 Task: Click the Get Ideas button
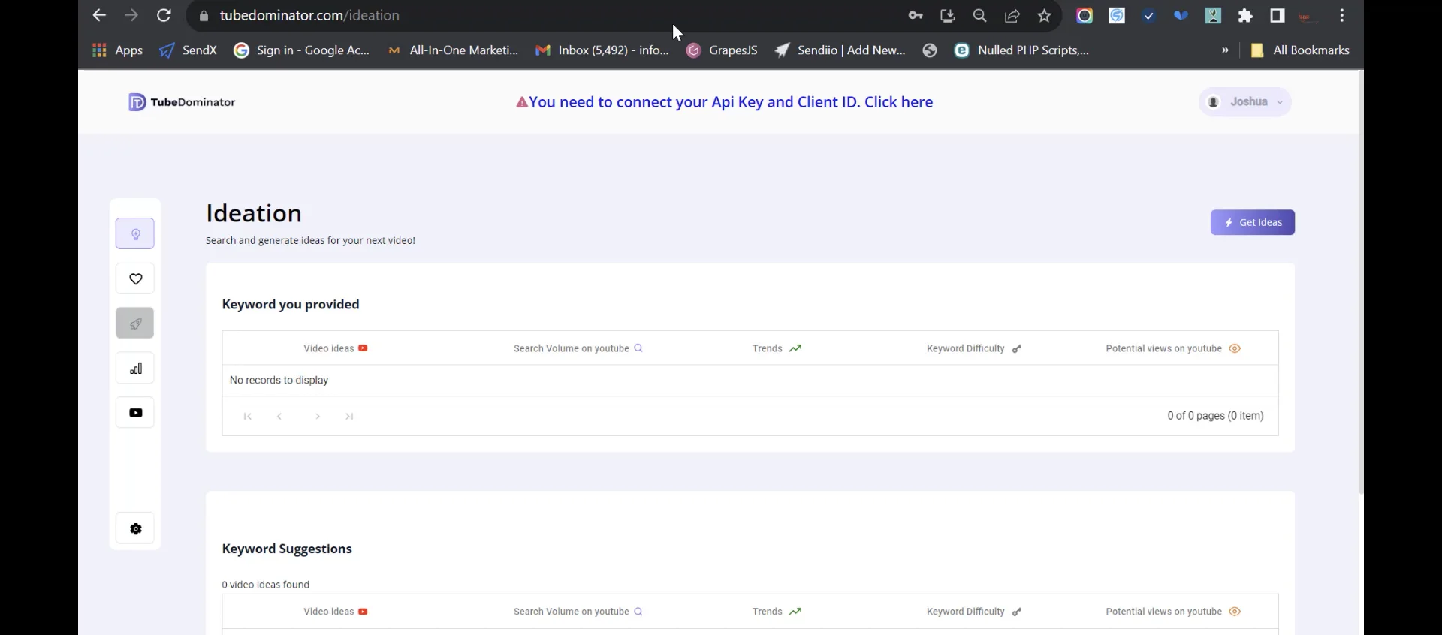point(1252,222)
